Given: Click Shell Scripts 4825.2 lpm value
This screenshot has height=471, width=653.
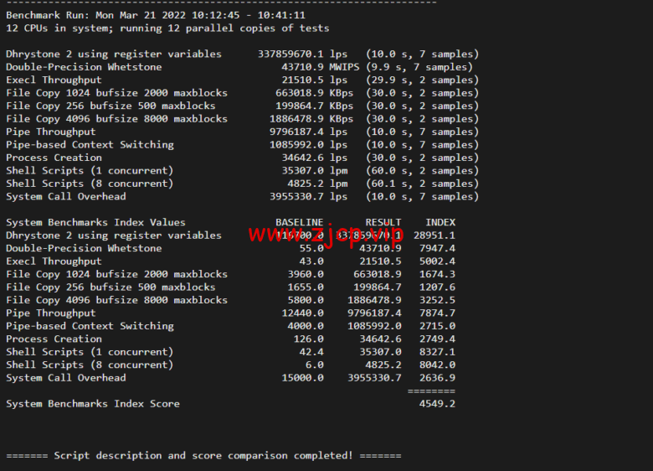Looking at the screenshot, I should [317, 184].
